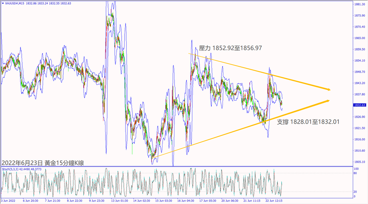Click the 1848.70 price axis label

point(360,72)
